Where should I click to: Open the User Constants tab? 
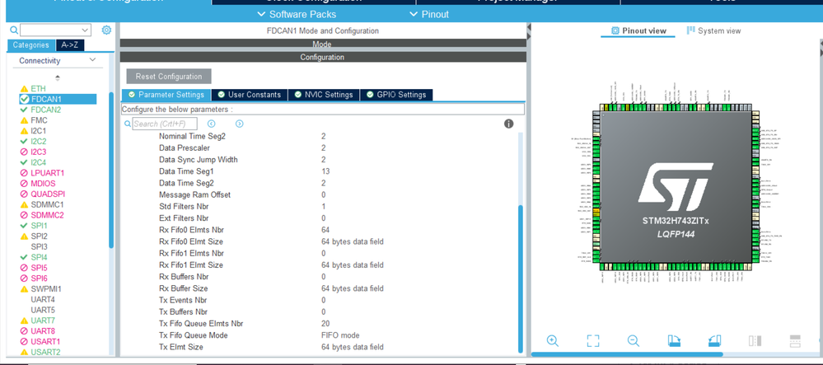tap(250, 95)
